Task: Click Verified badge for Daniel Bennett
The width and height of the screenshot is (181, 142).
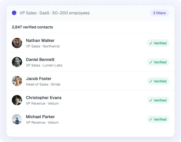Action: pos(158,62)
